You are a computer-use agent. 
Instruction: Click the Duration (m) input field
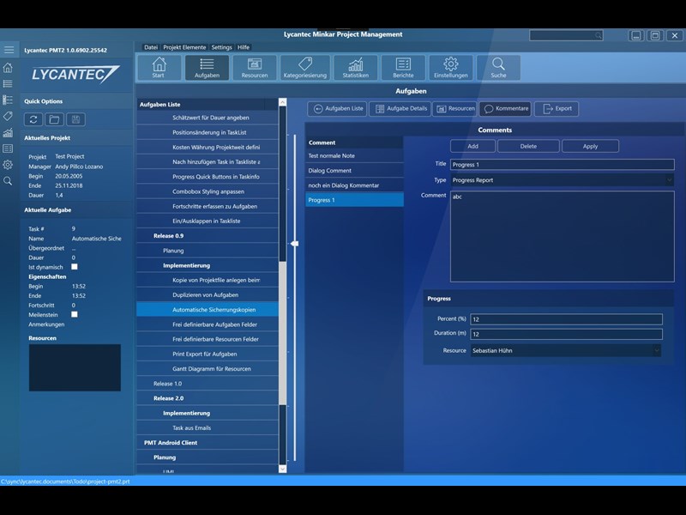click(x=566, y=334)
